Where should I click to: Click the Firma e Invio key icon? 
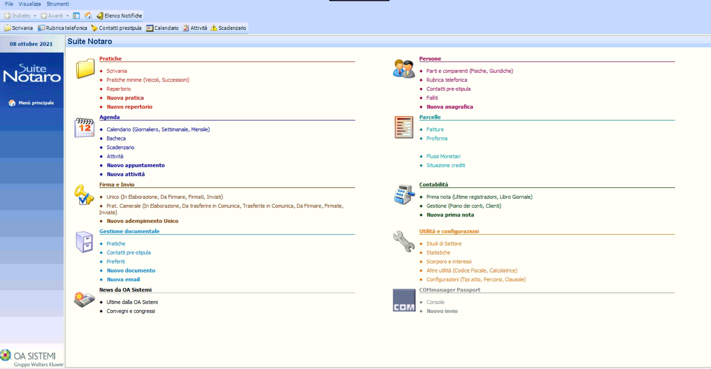coord(84,195)
